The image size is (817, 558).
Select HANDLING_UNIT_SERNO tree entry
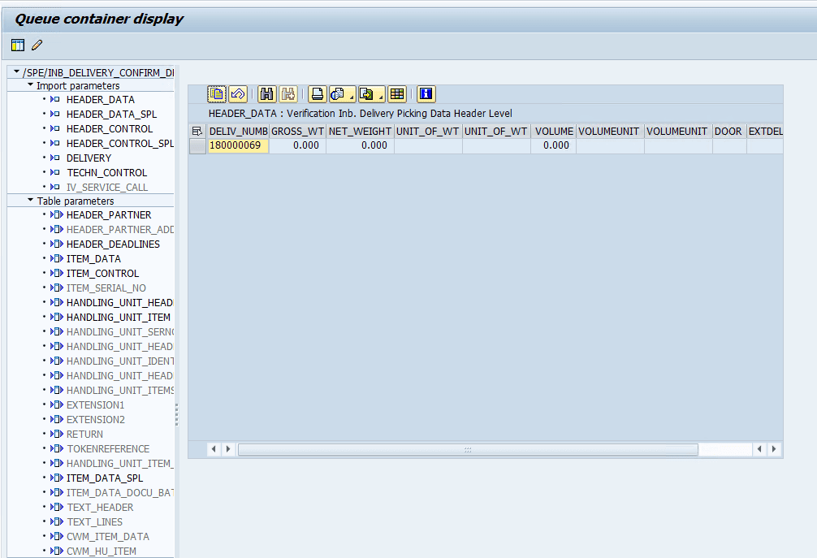click(120, 331)
